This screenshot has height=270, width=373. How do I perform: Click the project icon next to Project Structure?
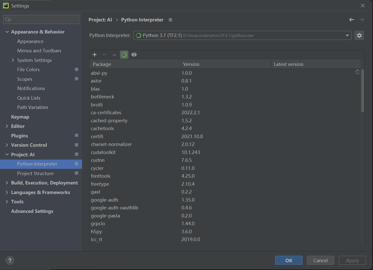tap(76, 173)
